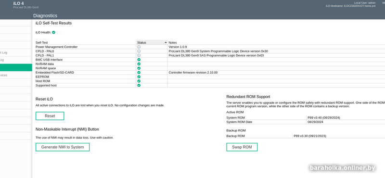The width and height of the screenshot is (385, 178).
Task: Click the NVRAM data status check icon
Action: [139, 64]
